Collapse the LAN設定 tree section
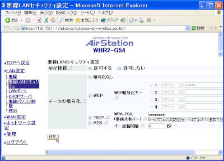The width and height of the screenshot is (224, 161). [5, 71]
